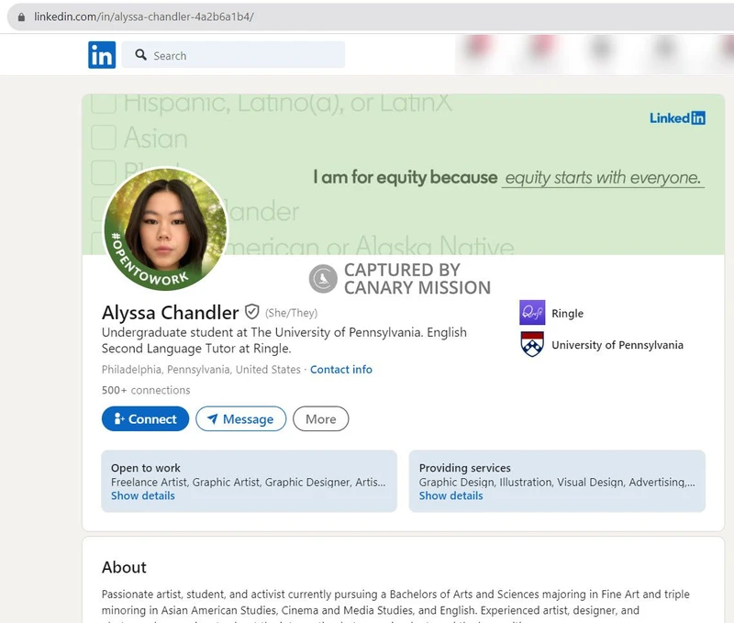Click the Philadelphia, Pennsylvania location text
This screenshot has width=734, height=623.
tap(201, 370)
